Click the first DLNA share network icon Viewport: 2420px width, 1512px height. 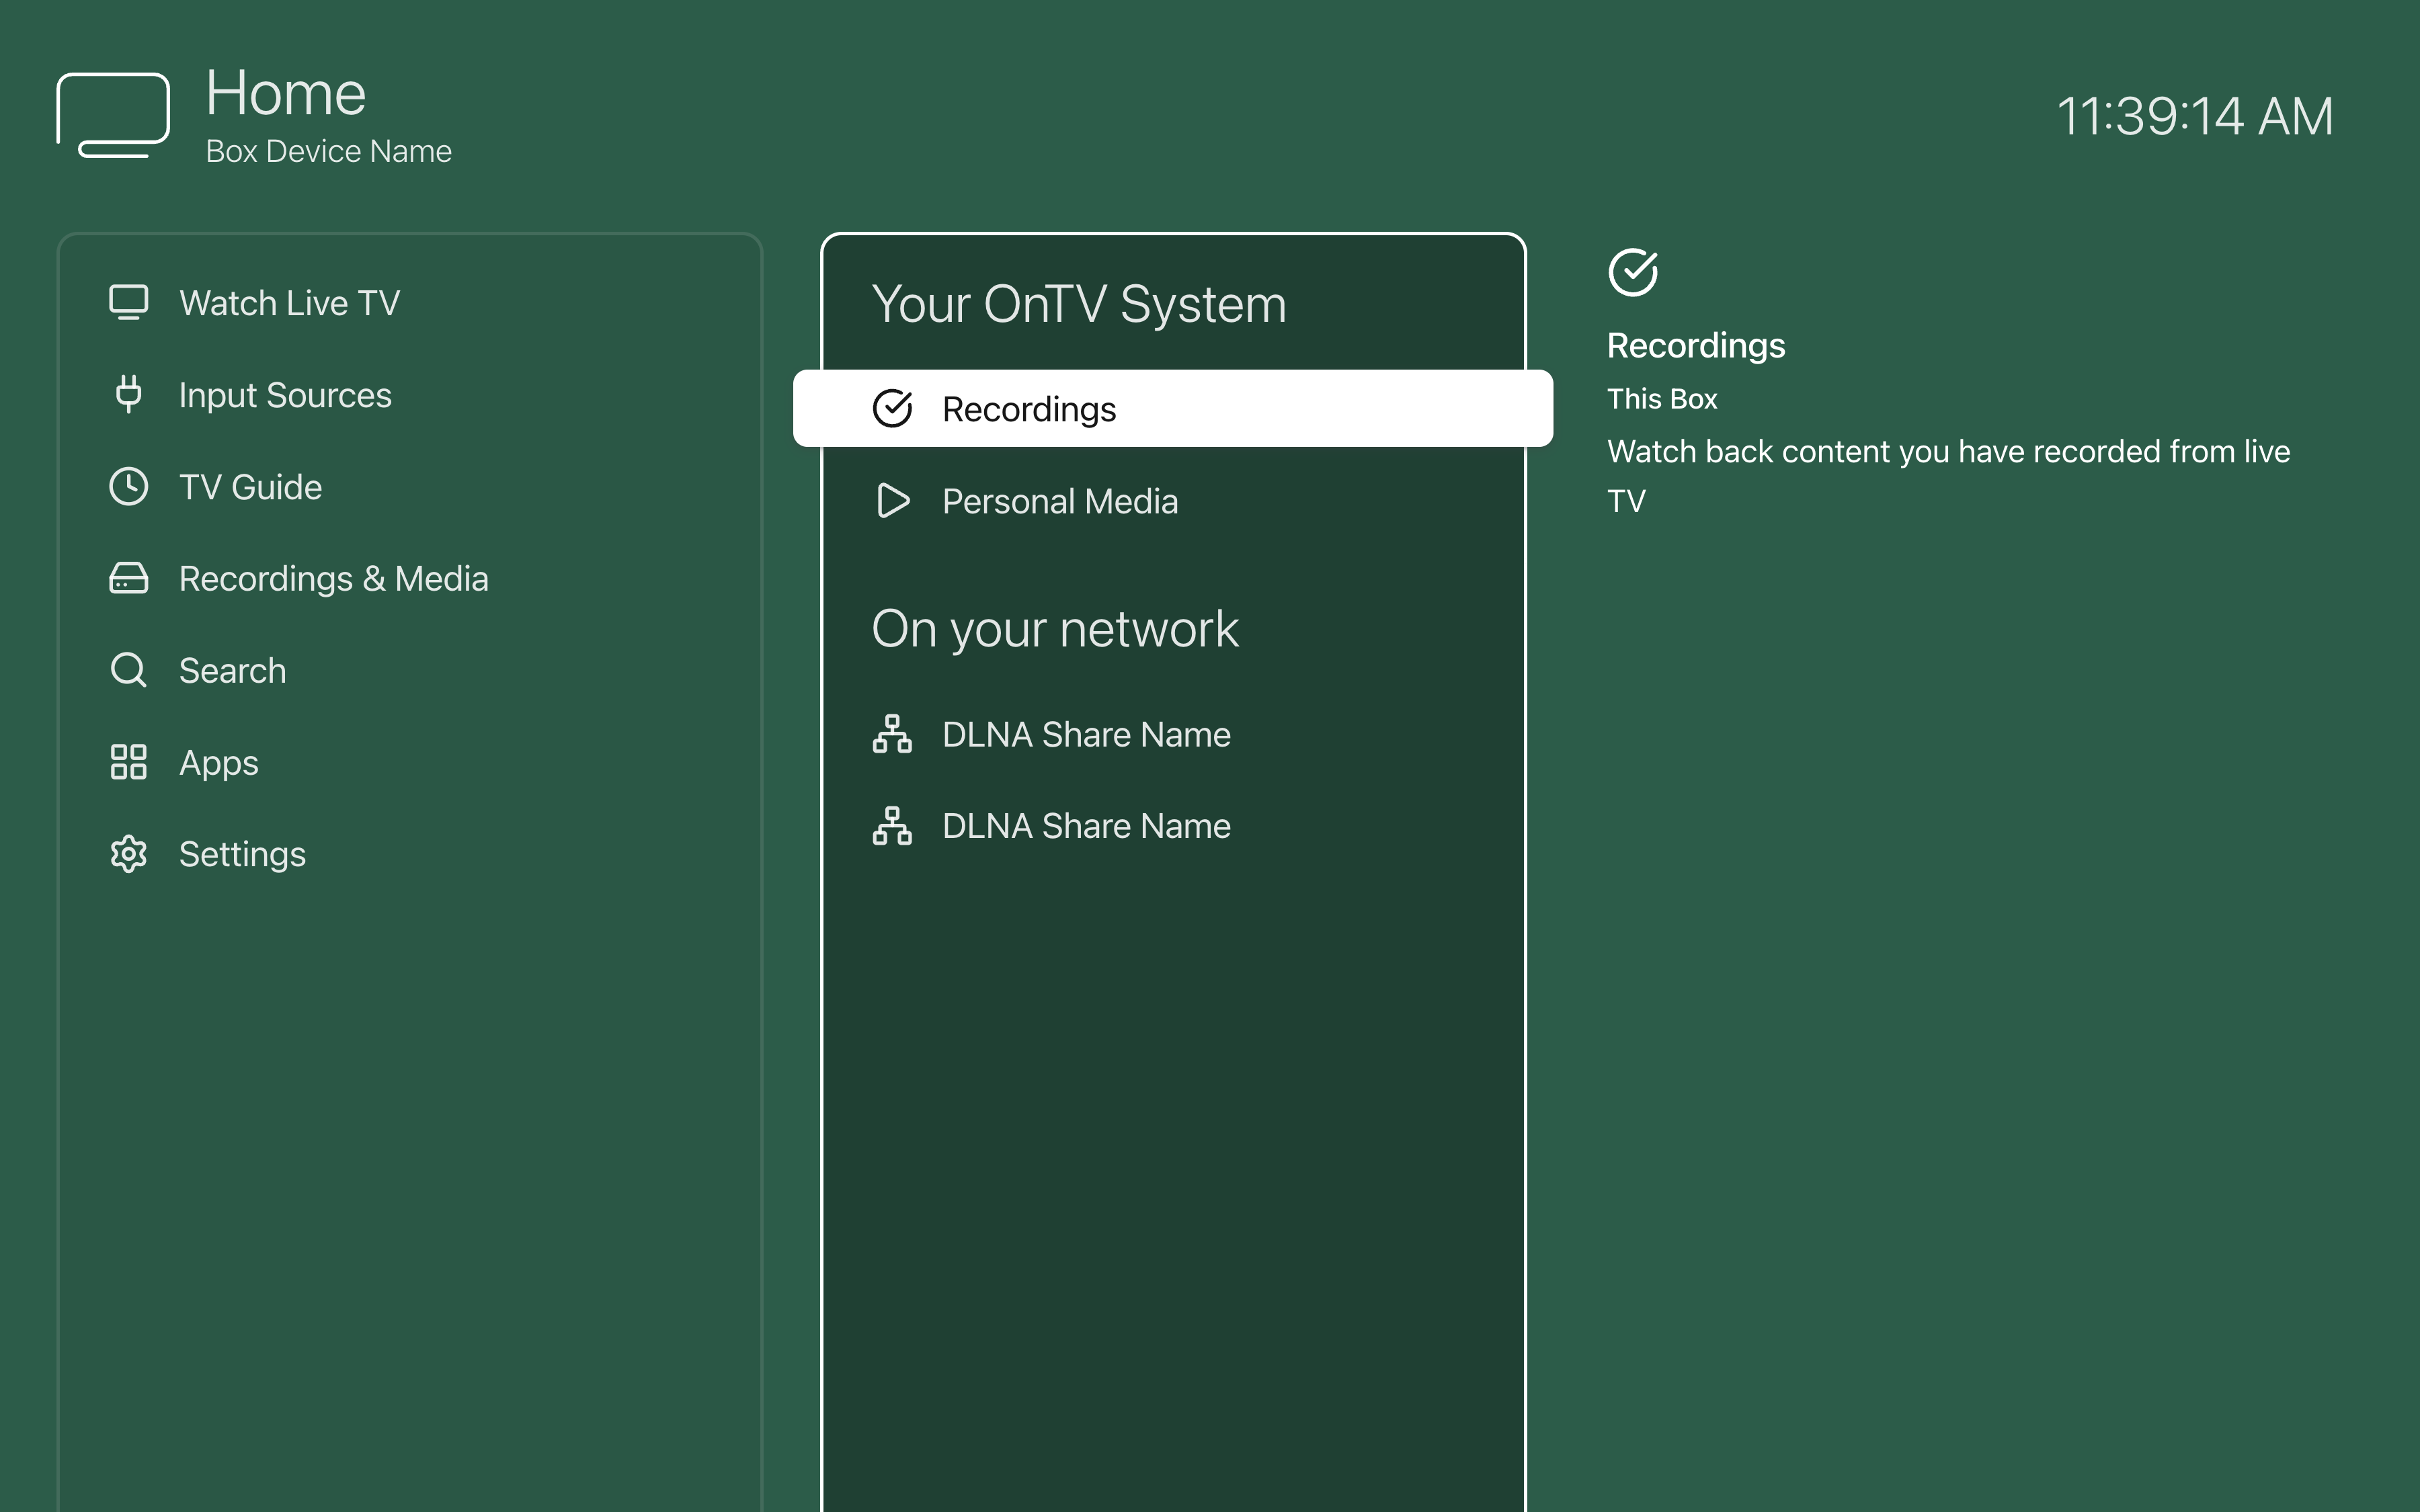(x=892, y=734)
